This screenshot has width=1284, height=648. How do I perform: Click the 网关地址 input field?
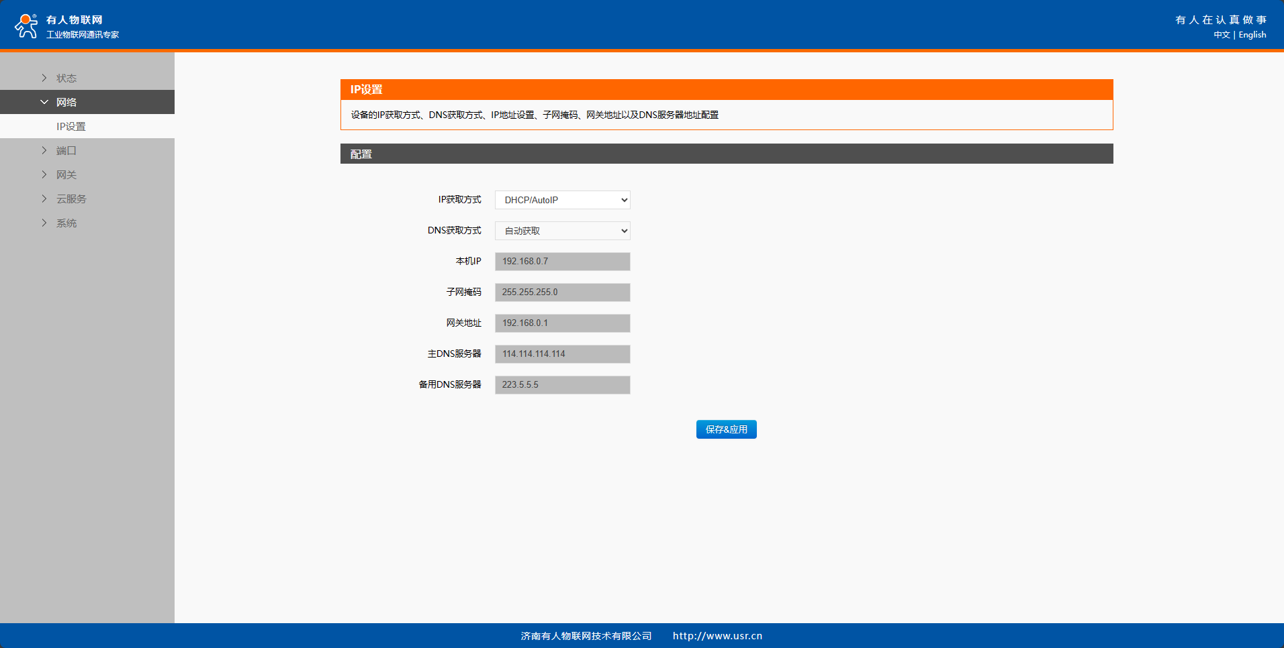pyautogui.click(x=562, y=323)
